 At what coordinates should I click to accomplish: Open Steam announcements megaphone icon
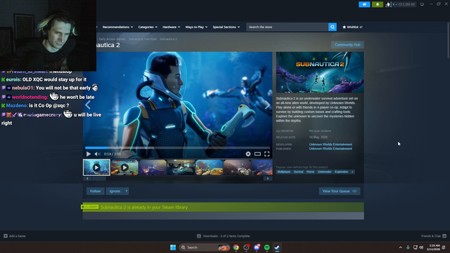click(364, 4)
